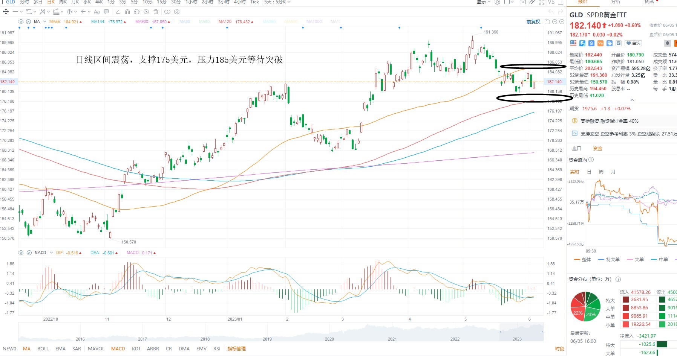Expand the arrow tool dropdown

[x=89, y=12]
